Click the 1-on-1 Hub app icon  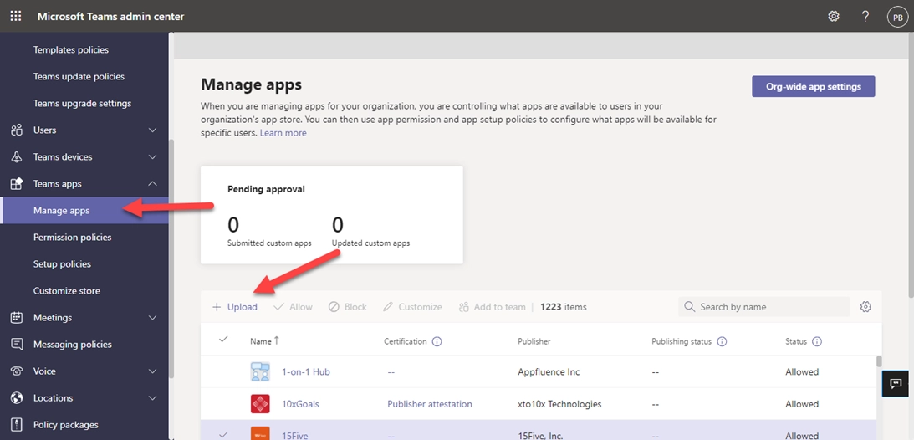point(259,371)
